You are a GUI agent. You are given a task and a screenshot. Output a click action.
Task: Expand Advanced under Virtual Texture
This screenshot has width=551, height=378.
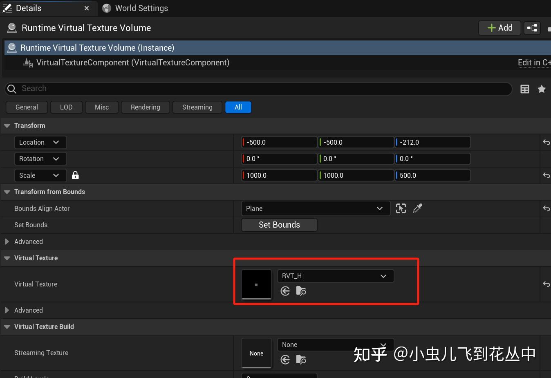click(7, 310)
